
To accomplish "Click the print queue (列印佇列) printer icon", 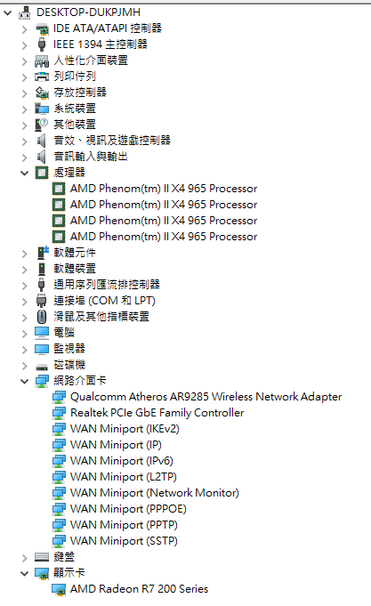I will [42, 77].
